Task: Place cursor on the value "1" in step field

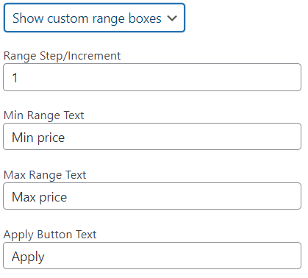Action: [15, 78]
